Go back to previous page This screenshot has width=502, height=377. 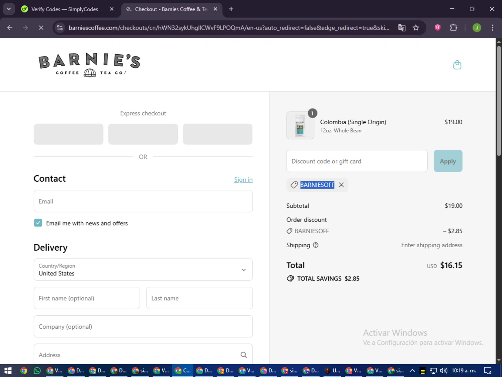pyautogui.click(x=10, y=27)
